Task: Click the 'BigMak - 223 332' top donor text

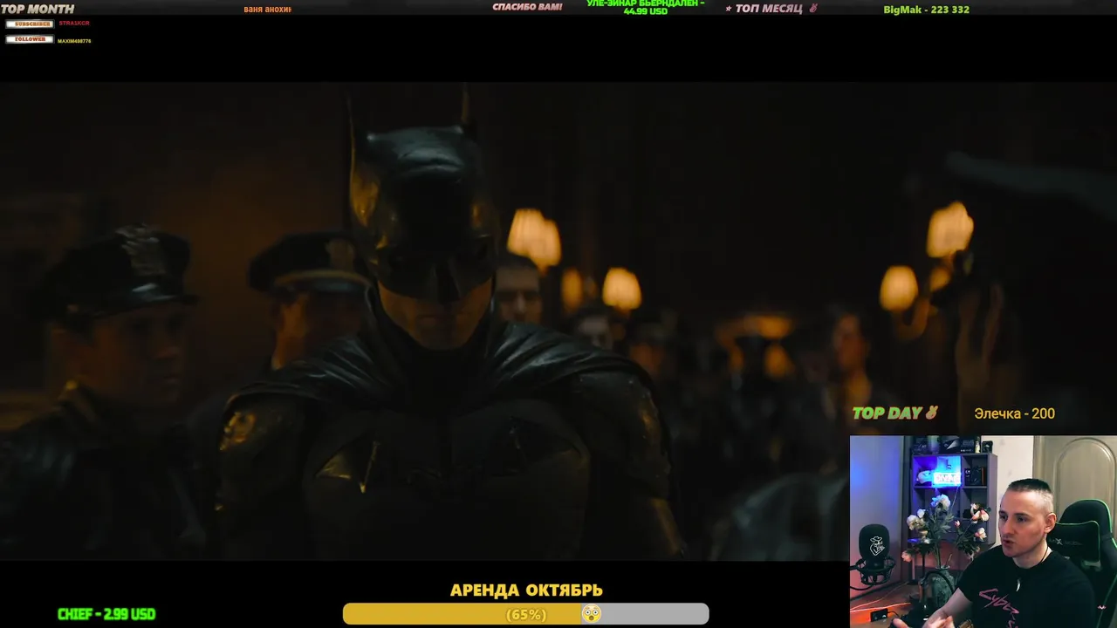Action: click(926, 10)
